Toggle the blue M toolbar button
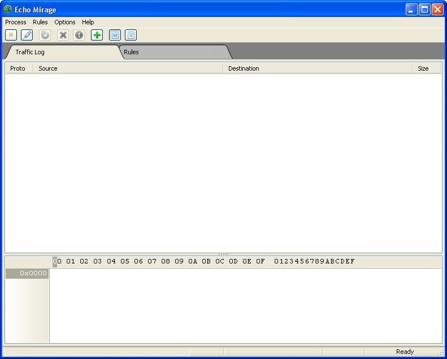This screenshot has width=447, height=359. [115, 35]
